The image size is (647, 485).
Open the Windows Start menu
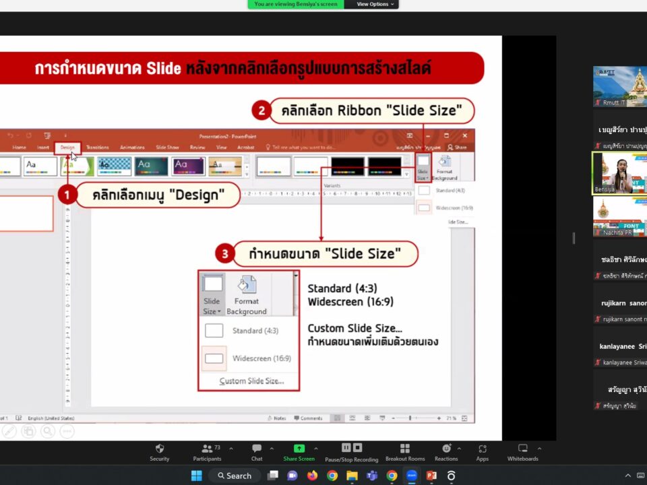point(197,476)
